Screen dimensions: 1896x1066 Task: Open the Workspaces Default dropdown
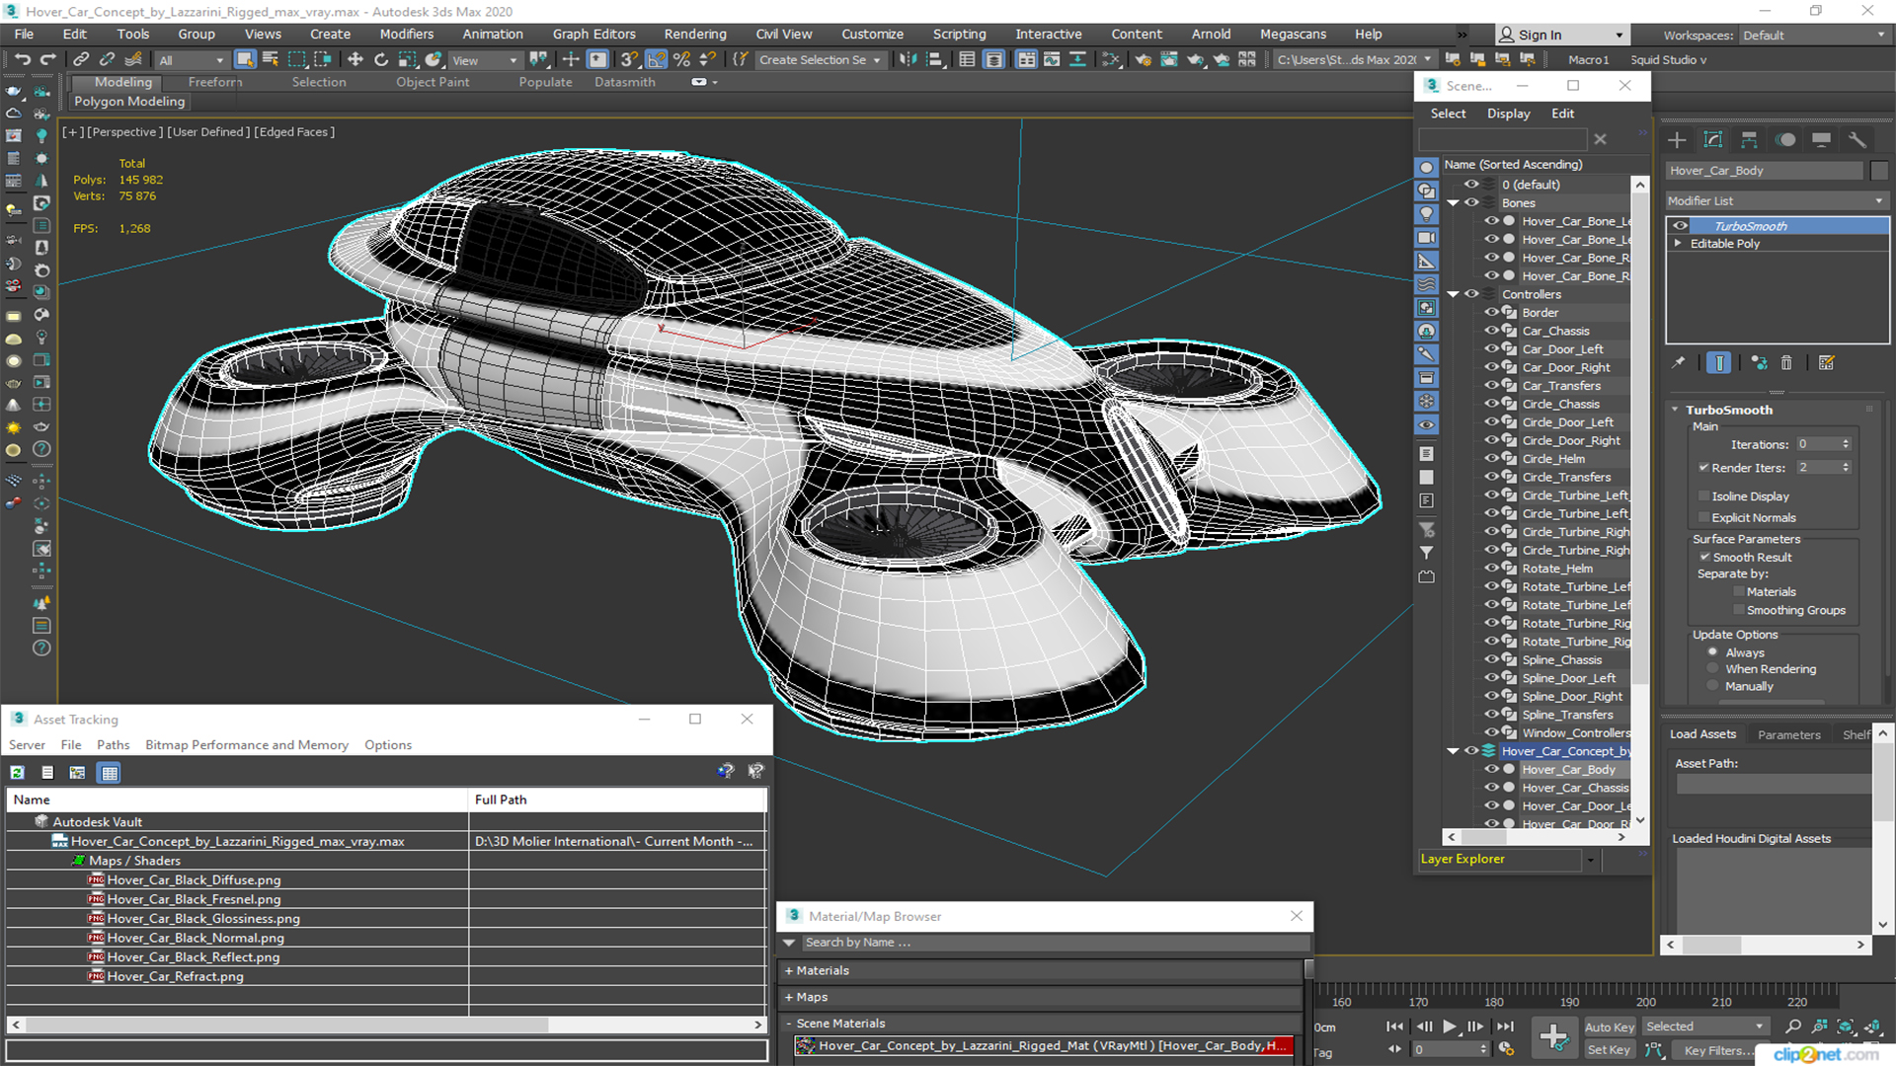tap(1813, 36)
